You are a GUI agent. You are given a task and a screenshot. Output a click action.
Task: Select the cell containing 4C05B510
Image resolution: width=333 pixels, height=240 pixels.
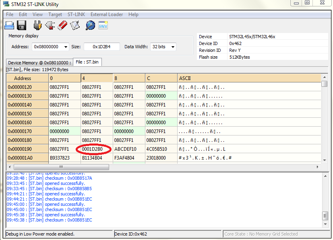[x=161, y=149]
